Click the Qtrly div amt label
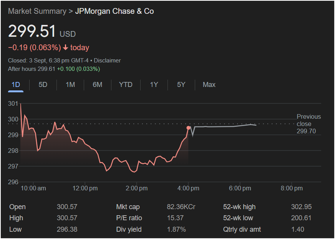335x239 pixels. pyautogui.click(x=242, y=229)
